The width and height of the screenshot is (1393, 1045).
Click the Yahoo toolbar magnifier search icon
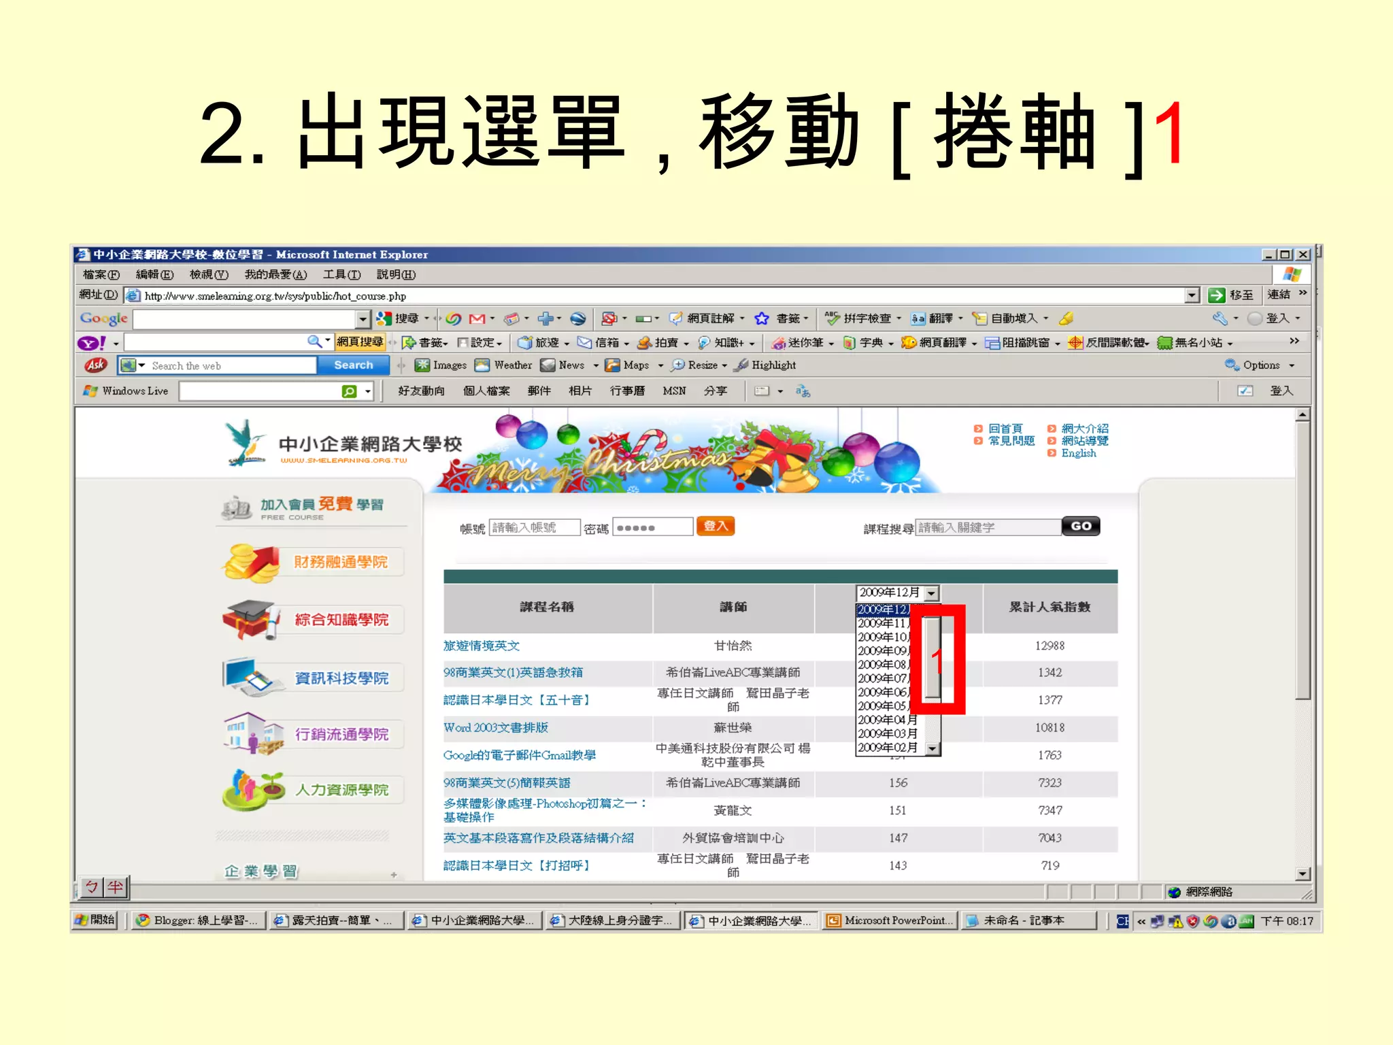[x=314, y=342]
